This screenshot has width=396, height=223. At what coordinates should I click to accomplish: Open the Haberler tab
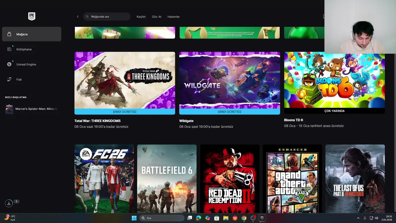174,17
